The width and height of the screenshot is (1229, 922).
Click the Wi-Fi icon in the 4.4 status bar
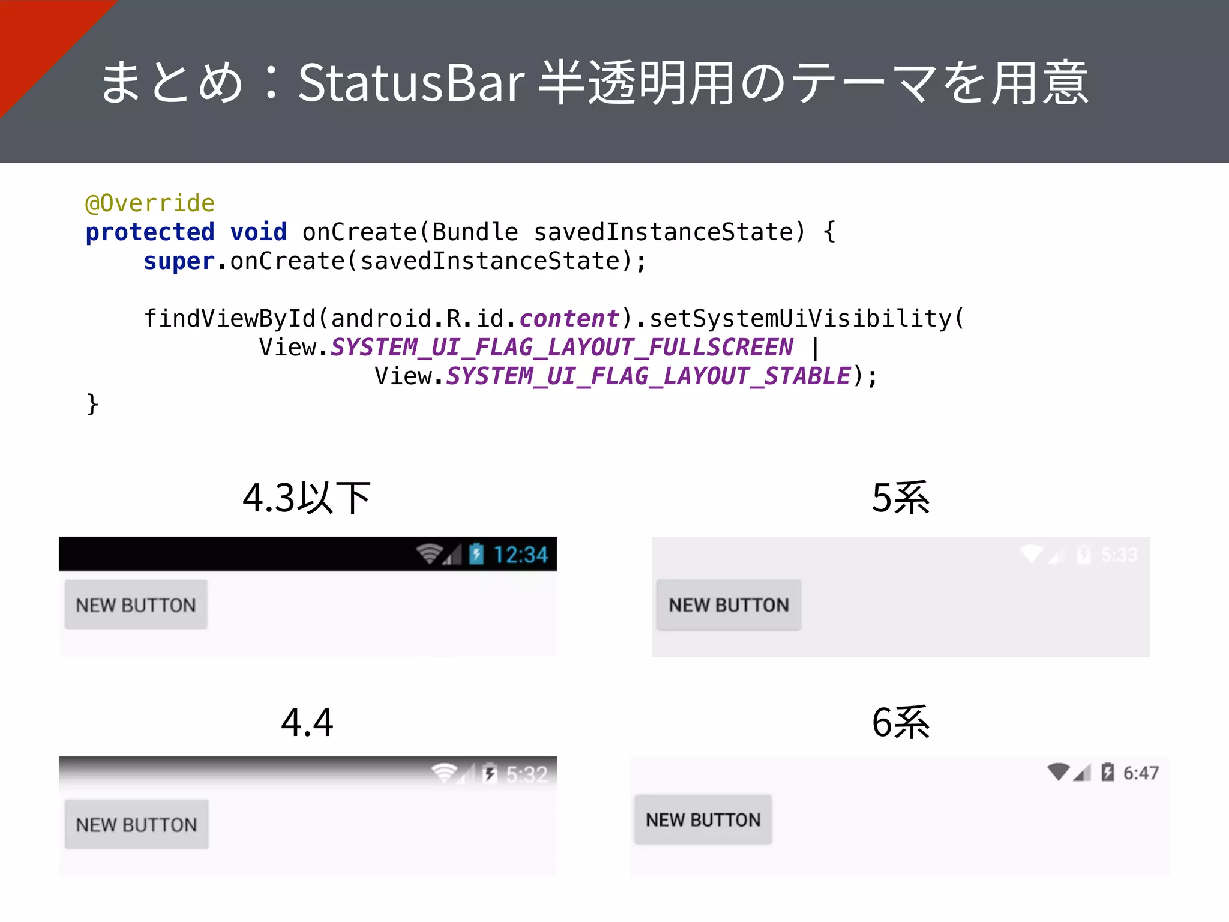[x=444, y=773]
